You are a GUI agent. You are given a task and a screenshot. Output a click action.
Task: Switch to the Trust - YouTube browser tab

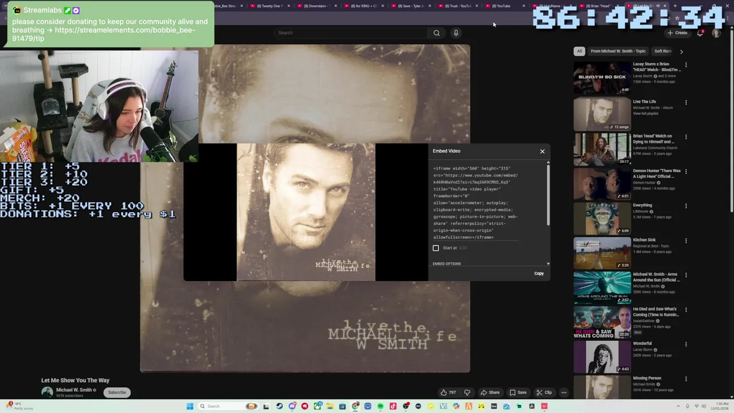[x=456, y=6]
